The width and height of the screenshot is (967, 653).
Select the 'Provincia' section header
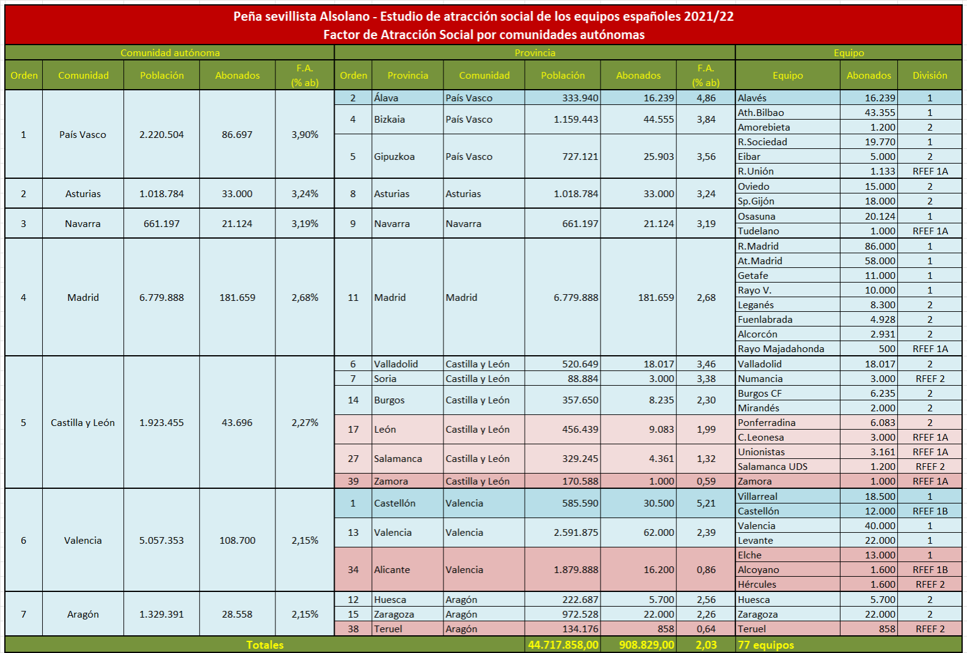point(535,52)
